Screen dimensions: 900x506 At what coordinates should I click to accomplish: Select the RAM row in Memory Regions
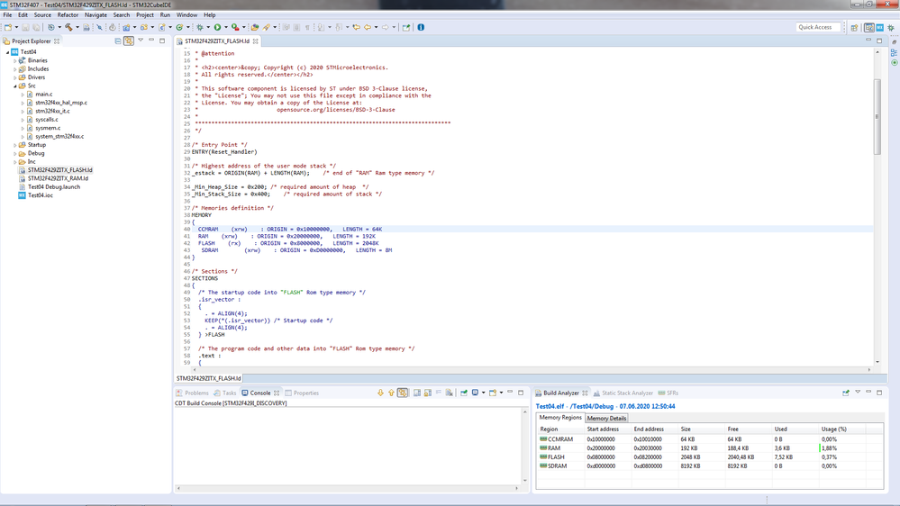point(709,448)
